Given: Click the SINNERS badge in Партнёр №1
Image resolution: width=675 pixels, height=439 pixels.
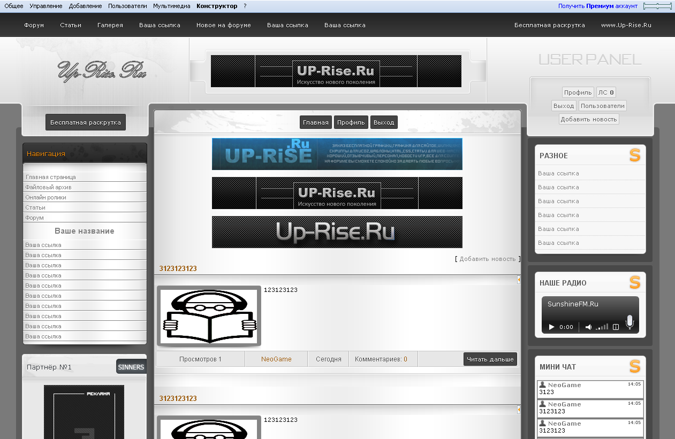Looking at the screenshot, I should coord(131,367).
